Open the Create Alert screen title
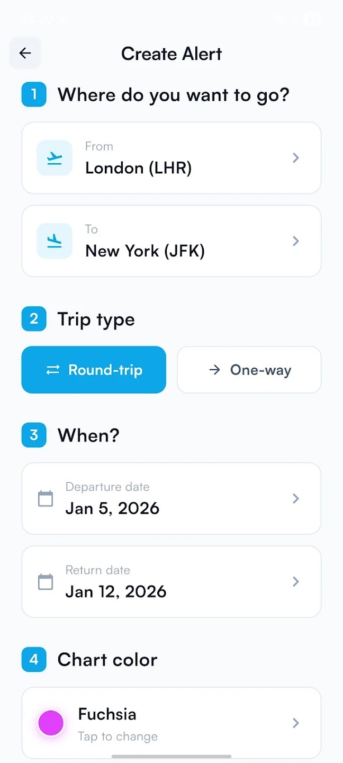Image resolution: width=343 pixels, height=763 pixels. click(171, 54)
